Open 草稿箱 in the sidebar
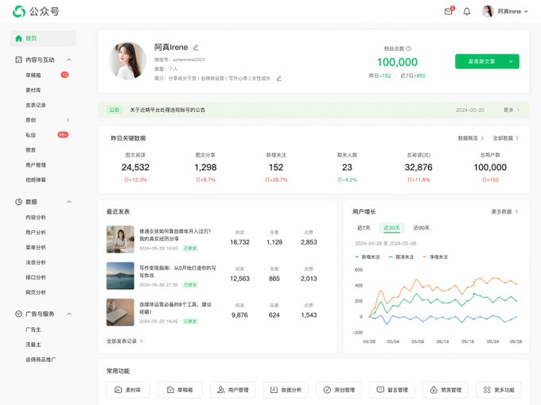 coord(33,75)
